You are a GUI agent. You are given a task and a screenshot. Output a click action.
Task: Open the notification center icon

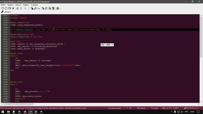pyautogui.click(x=198, y=112)
